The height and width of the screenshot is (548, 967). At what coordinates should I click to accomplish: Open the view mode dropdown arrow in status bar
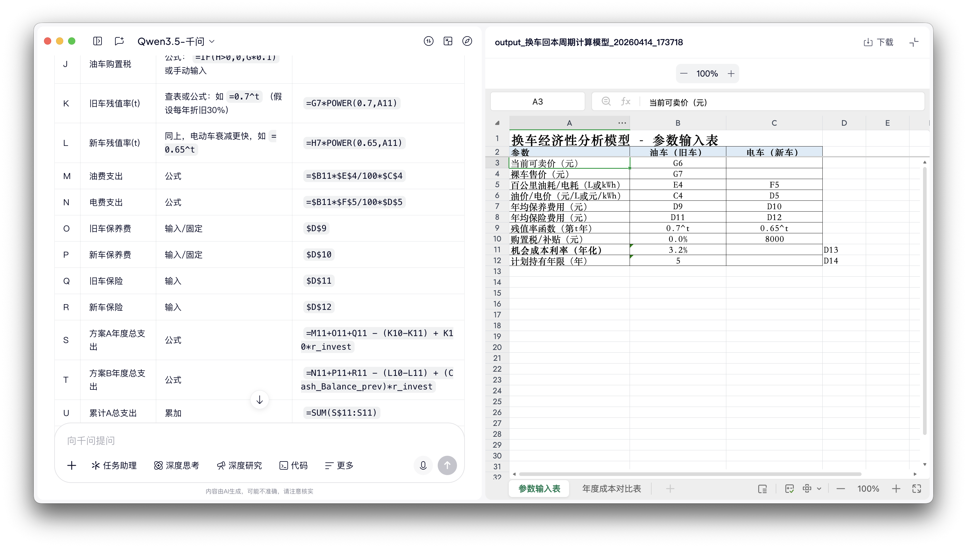click(819, 489)
